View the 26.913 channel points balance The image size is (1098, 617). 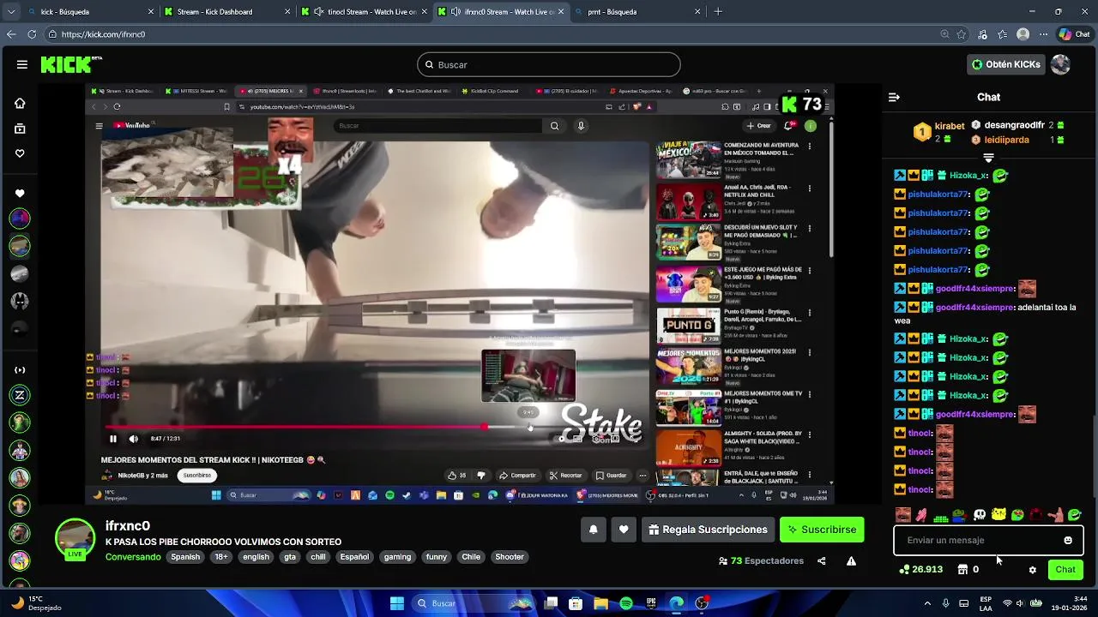[x=920, y=570]
